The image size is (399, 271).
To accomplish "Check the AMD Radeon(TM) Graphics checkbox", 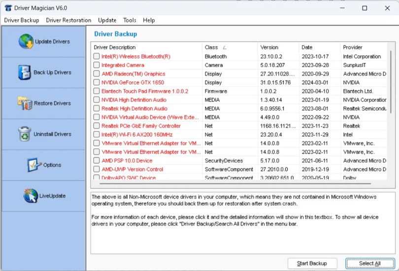I will tap(97, 73).
